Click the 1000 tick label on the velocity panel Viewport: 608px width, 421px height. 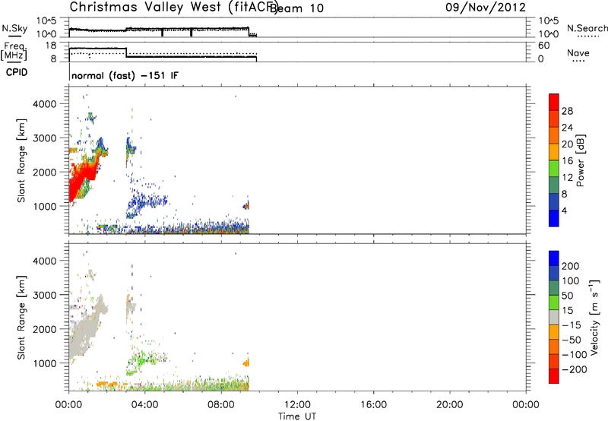(45, 363)
